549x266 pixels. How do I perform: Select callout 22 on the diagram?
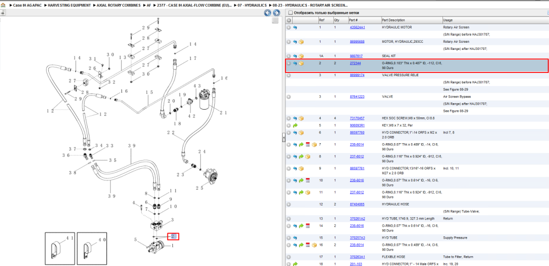pos(171,133)
